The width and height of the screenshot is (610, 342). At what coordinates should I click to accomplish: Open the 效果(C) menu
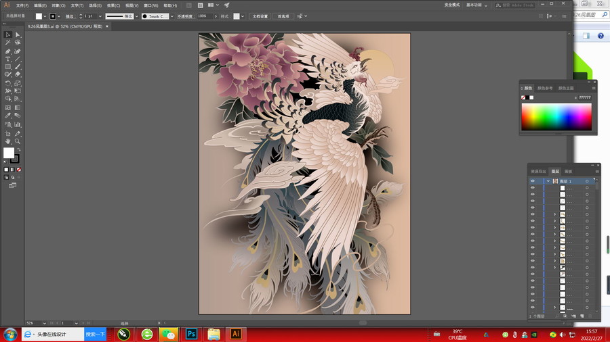click(x=113, y=5)
